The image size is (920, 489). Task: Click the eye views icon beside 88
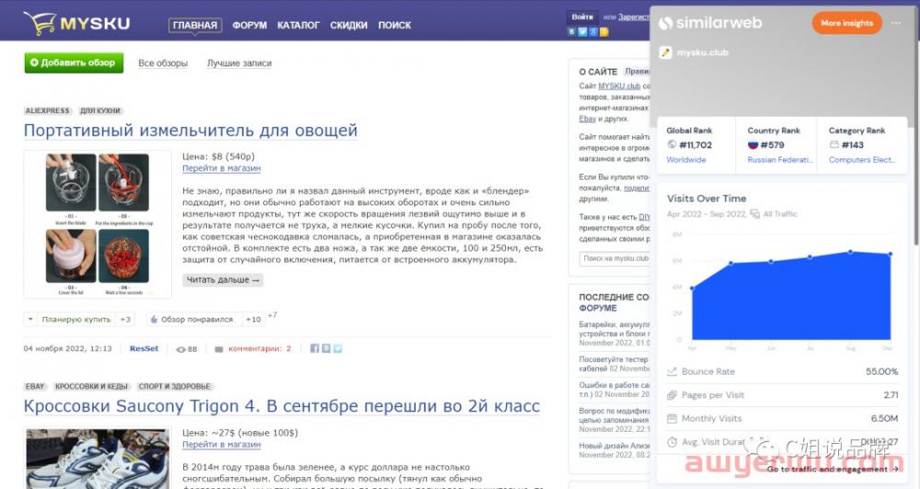pyautogui.click(x=180, y=349)
